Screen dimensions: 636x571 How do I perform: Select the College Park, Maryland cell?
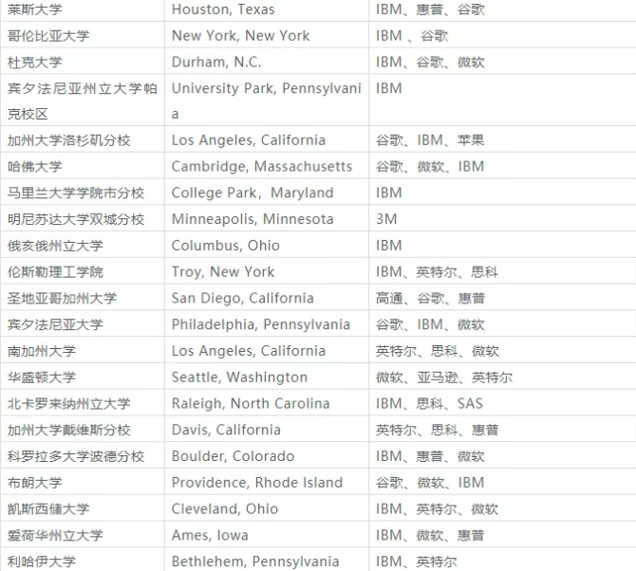click(253, 193)
